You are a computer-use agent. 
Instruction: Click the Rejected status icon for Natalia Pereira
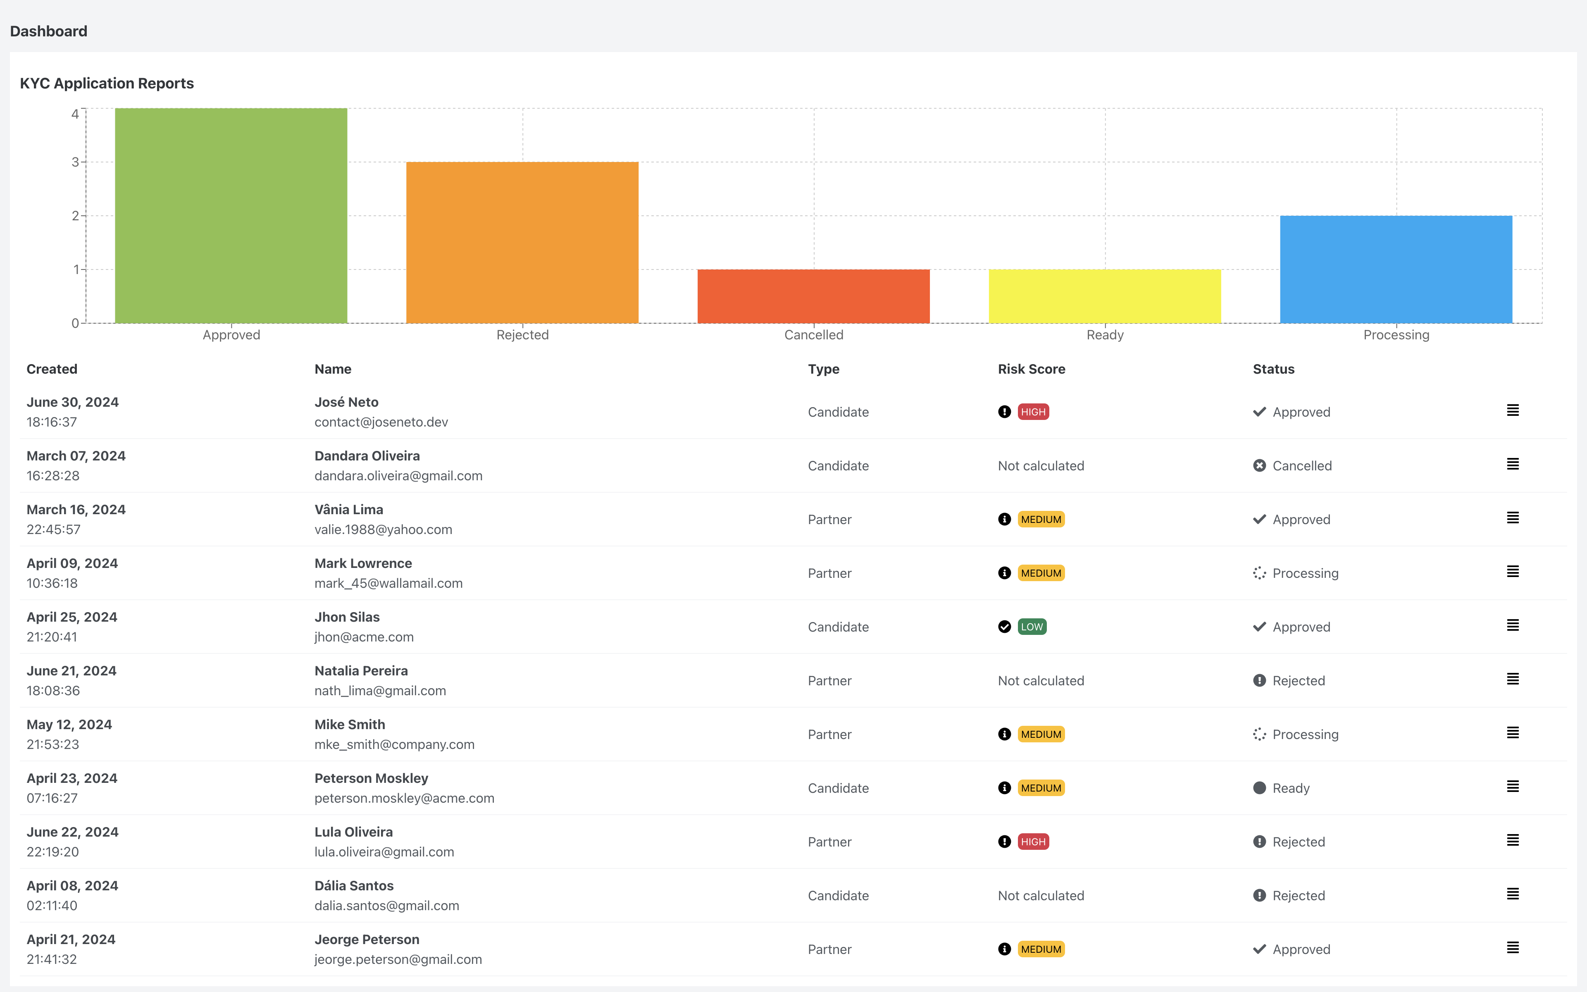(1259, 681)
